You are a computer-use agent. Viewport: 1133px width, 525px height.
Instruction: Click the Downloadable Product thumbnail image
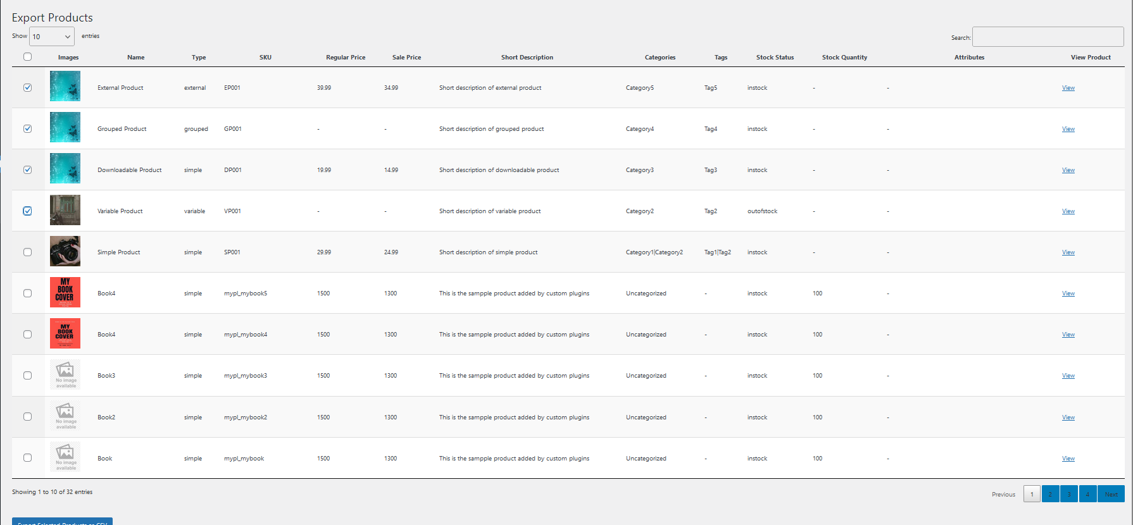click(x=65, y=168)
